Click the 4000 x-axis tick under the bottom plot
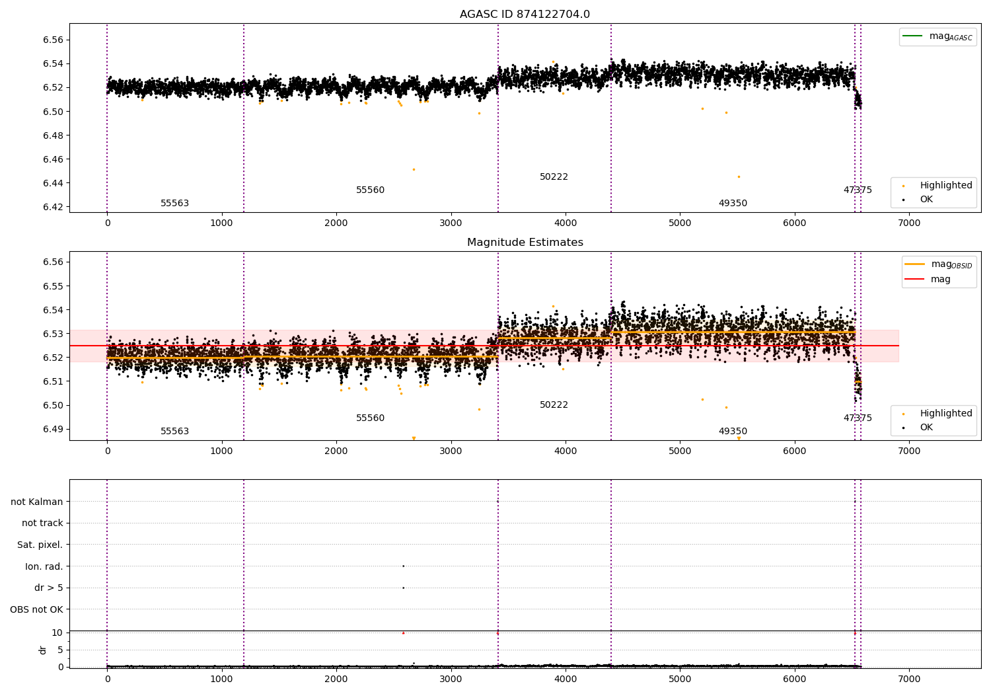This screenshot has width=991, height=694. click(x=566, y=679)
